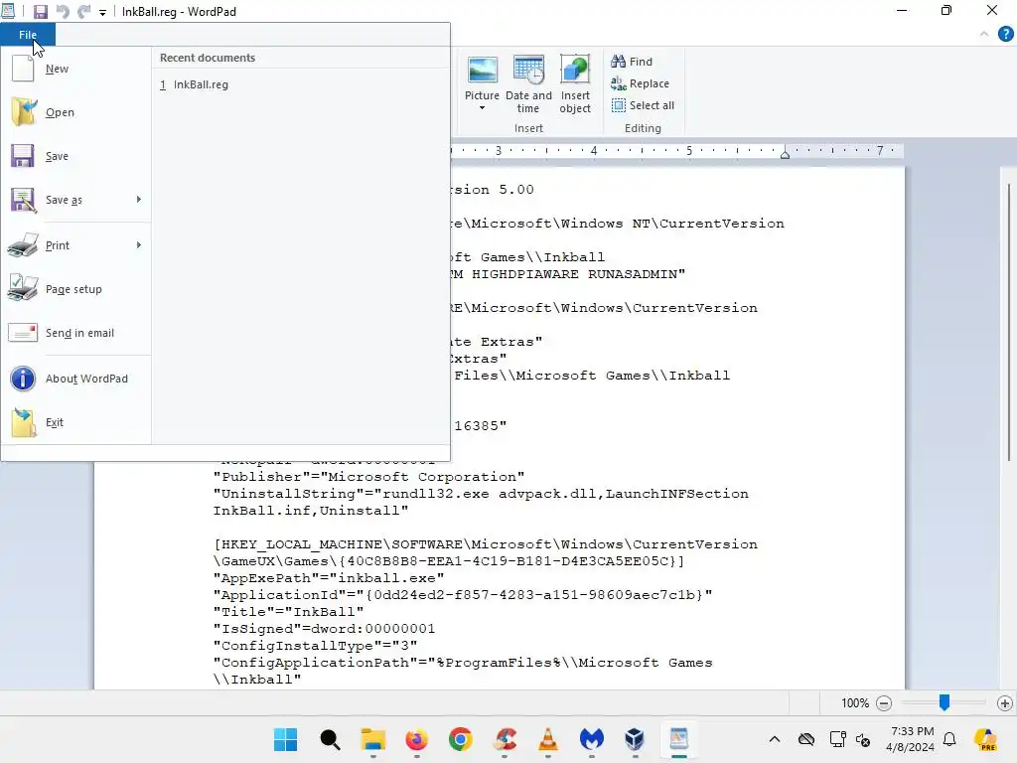The width and height of the screenshot is (1017, 763).
Task: Click the ruler right indent marker
Action: click(785, 153)
